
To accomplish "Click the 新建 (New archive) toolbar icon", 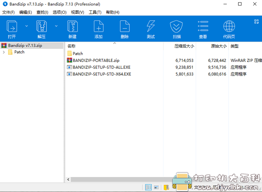I will tap(72, 26).
